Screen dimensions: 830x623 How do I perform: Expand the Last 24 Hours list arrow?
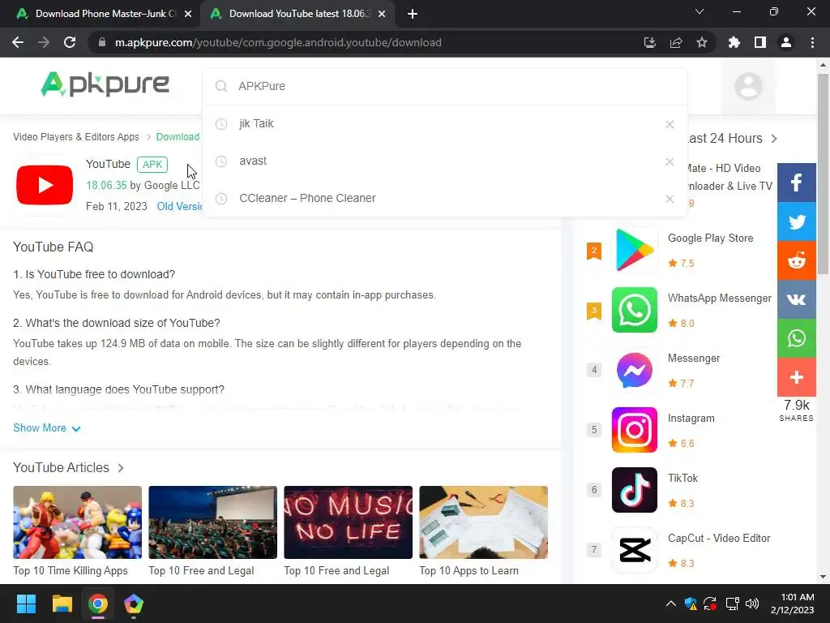click(774, 139)
